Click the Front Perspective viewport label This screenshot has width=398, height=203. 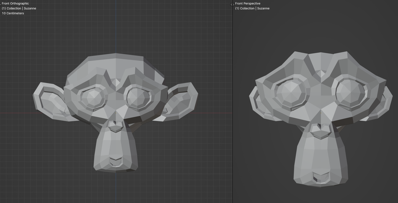[x=248, y=3]
